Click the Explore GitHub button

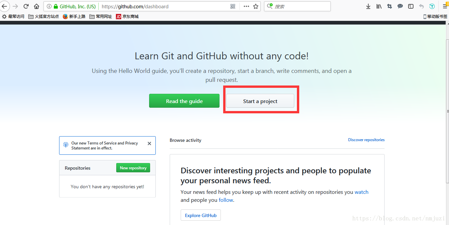pyautogui.click(x=201, y=215)
